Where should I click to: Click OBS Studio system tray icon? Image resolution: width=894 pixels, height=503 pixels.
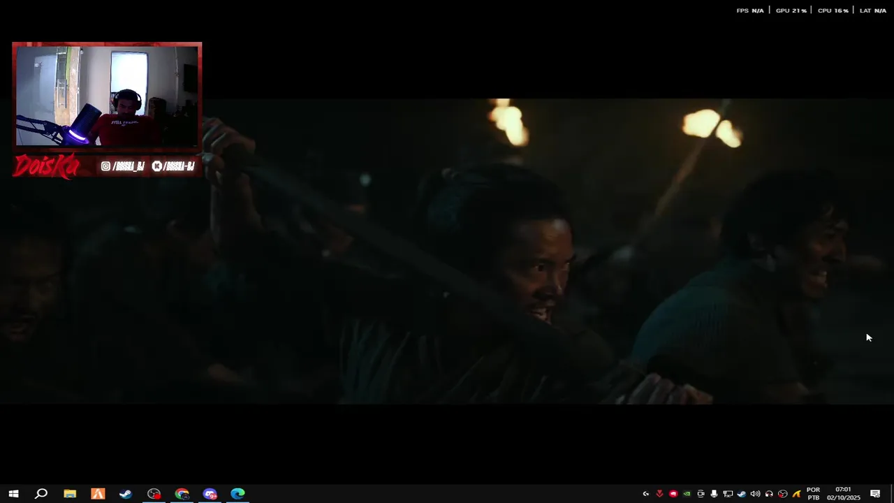click(x=782, y=494)
